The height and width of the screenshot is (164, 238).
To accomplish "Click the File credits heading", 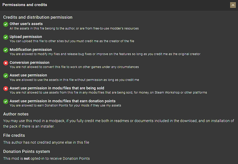I will 14,136.
